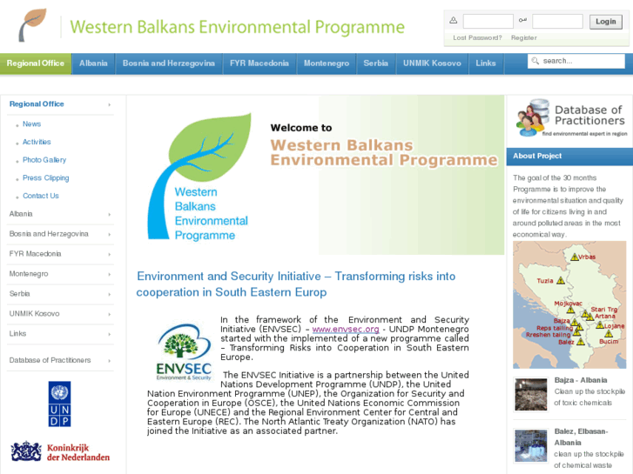Open the Contact Us sidebar link
633x474 pixels.
(40, 196)
